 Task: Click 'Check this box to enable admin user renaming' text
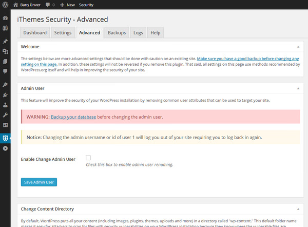tap(129, 165)
